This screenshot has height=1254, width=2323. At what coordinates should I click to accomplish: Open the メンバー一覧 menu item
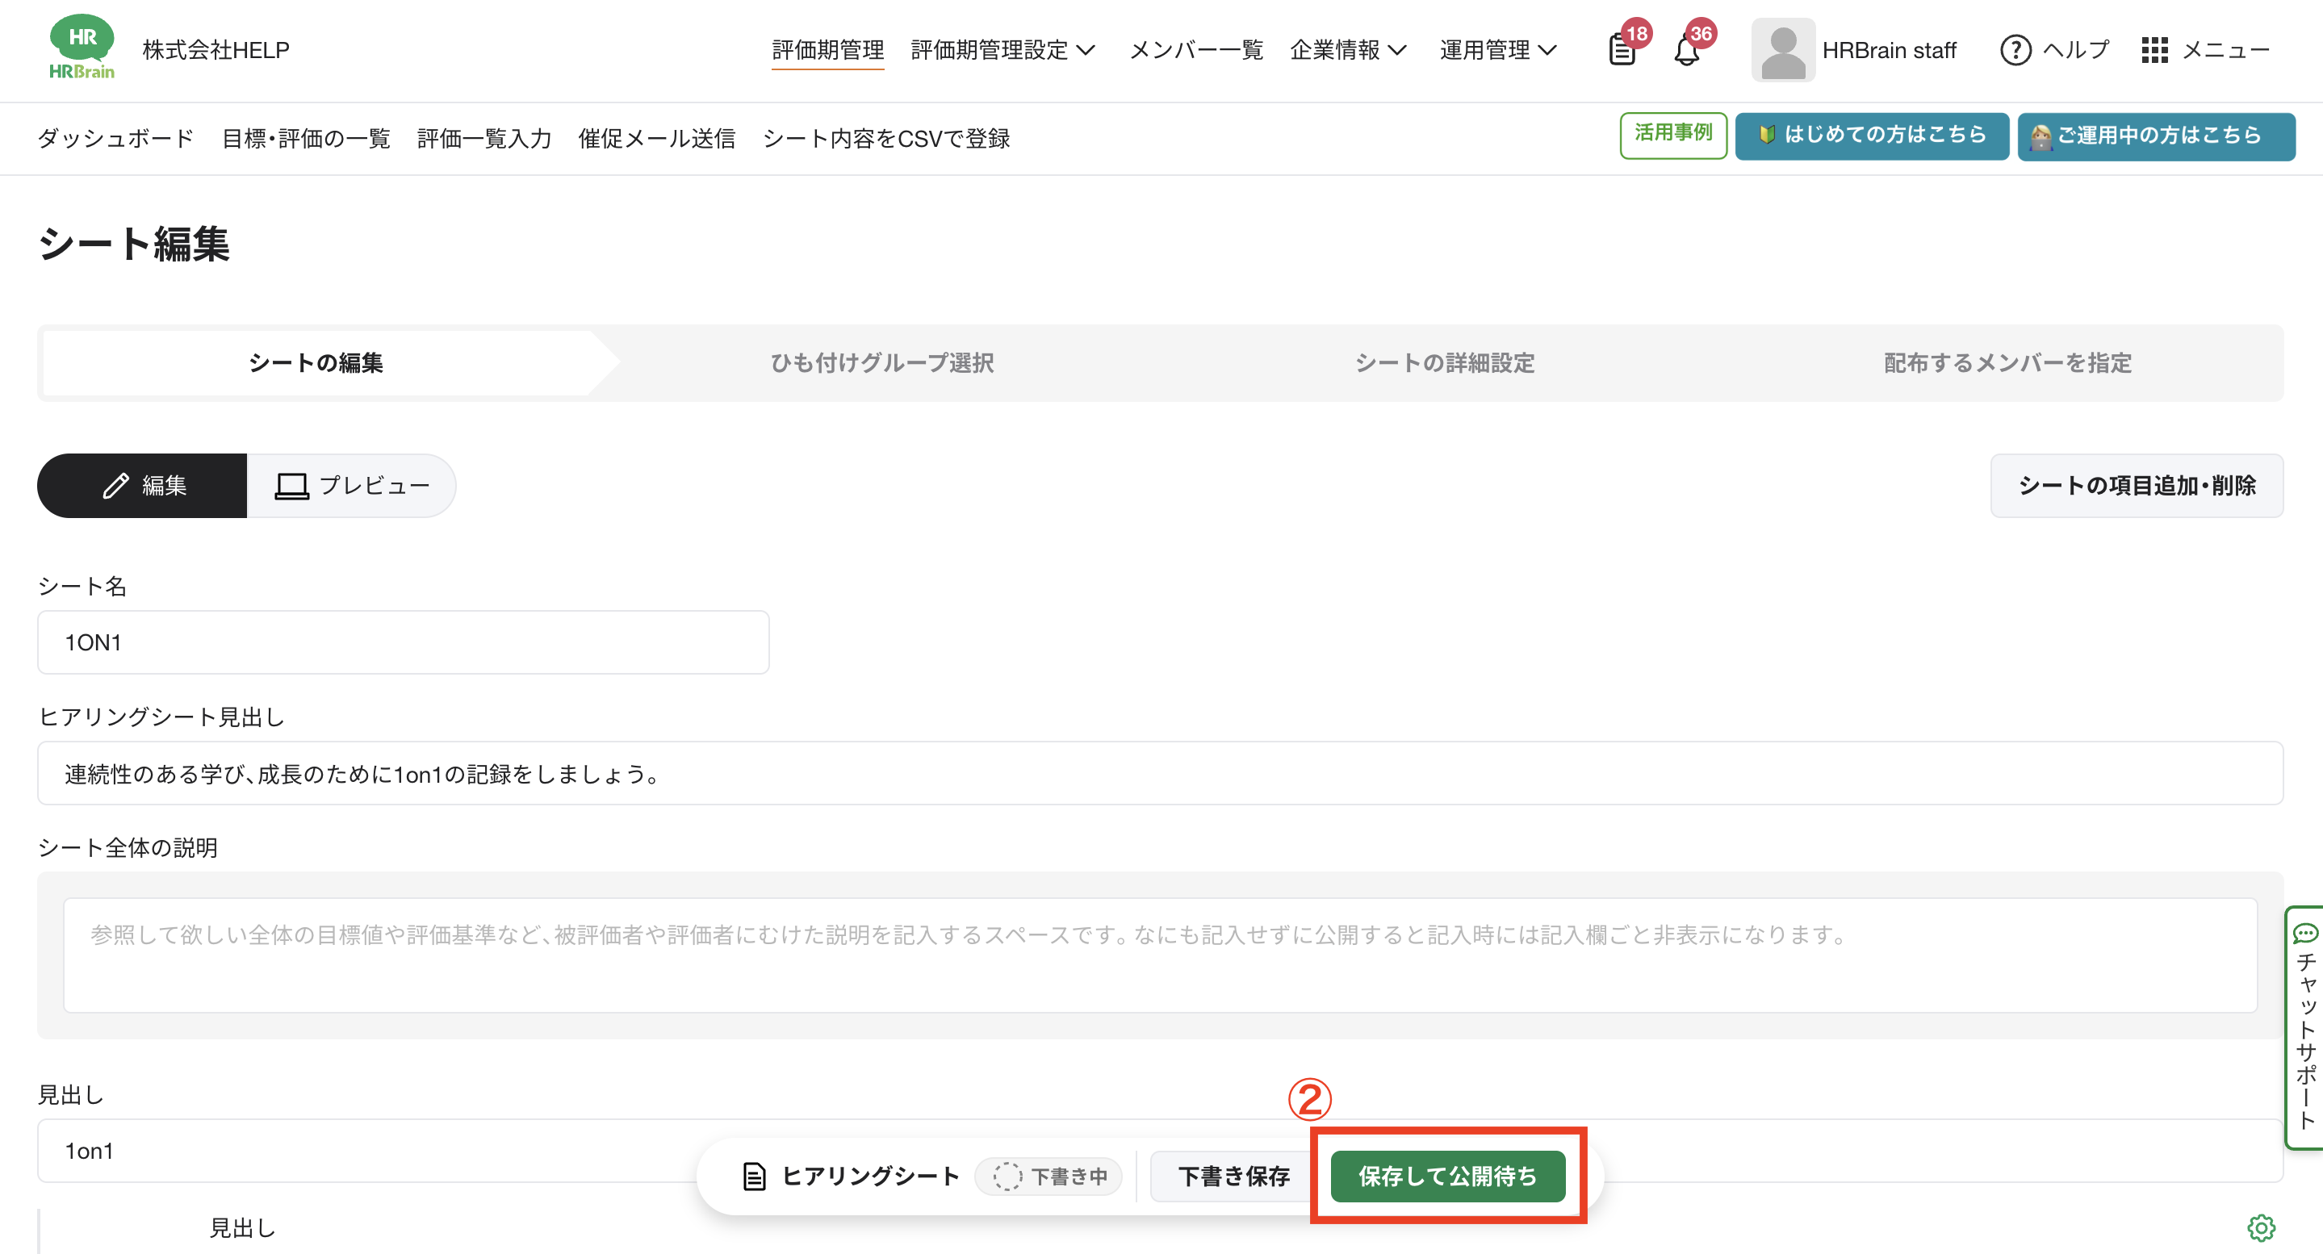click(x=1195, y=51)
